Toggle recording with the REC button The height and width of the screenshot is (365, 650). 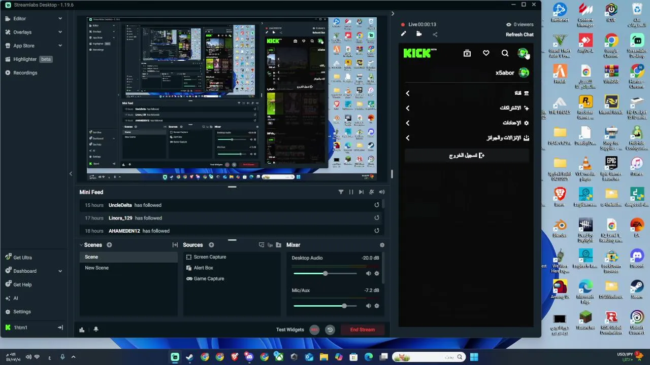click(314, 330)
